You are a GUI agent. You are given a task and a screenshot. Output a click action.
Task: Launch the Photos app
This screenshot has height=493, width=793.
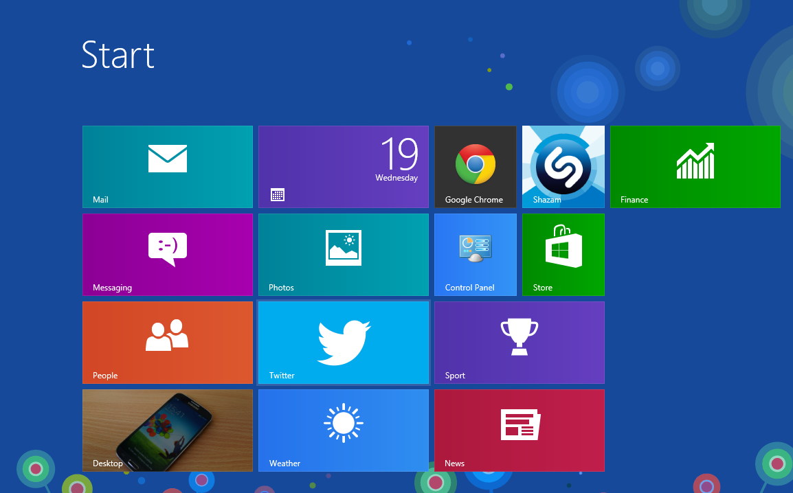tap(344, 255)
